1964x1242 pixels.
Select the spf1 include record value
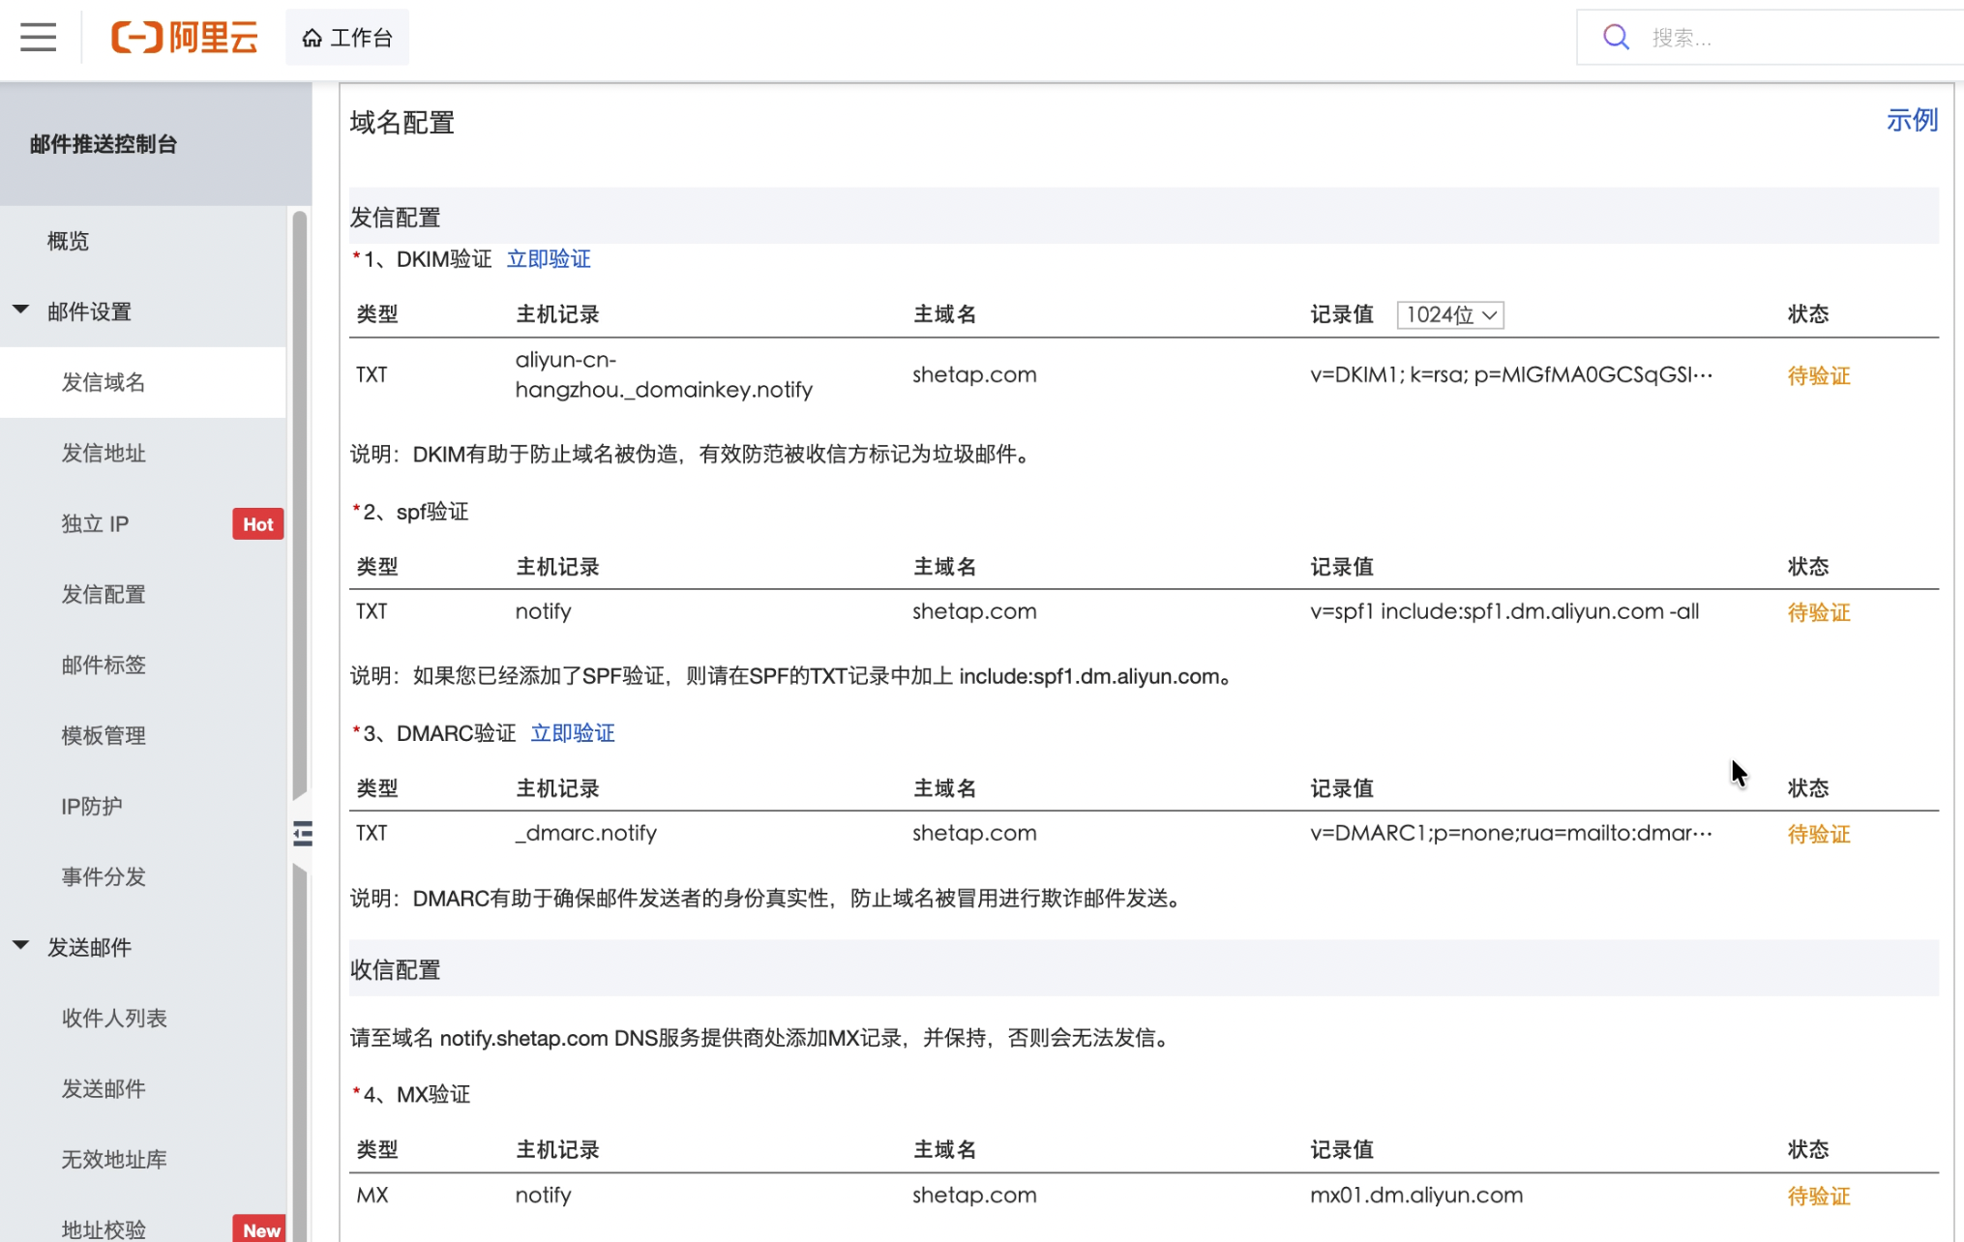coord(1504,611)
